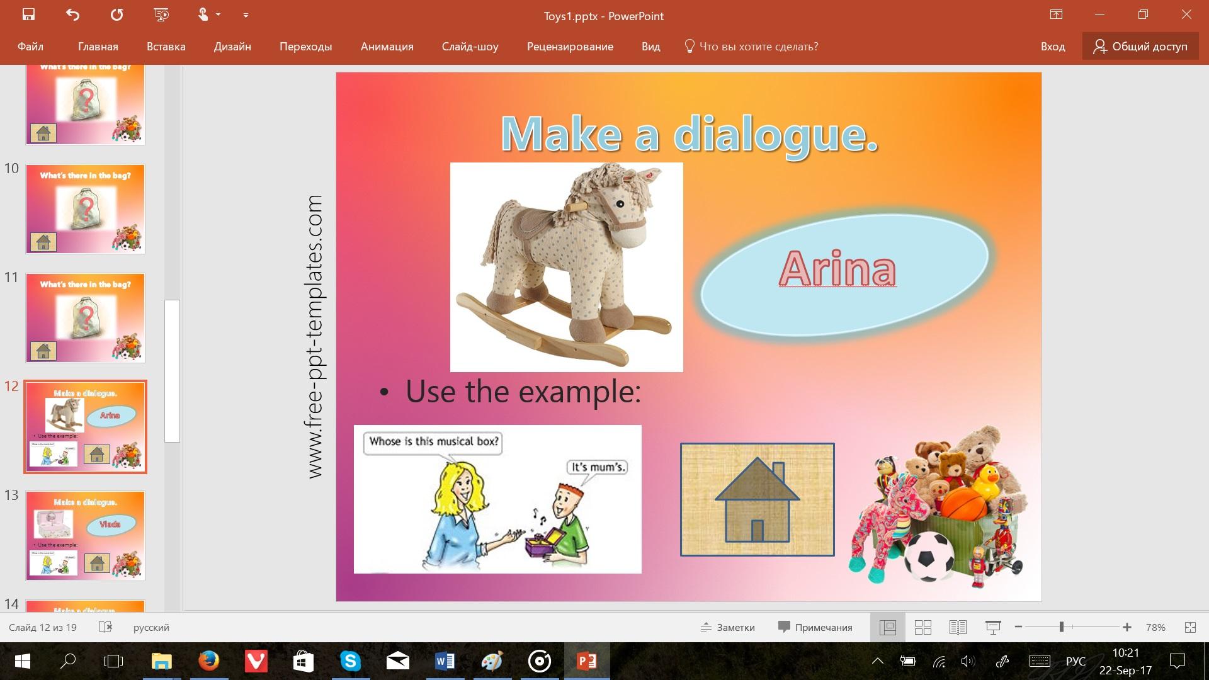Open the Рецензирование tab
Image resolution: width=1209 pixels, height=680 pixels.
(570, 47)
